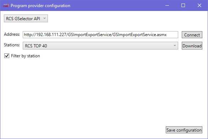
Task: Click the multiCAM app icon in title bar
Action: click(x=6, y=6)
